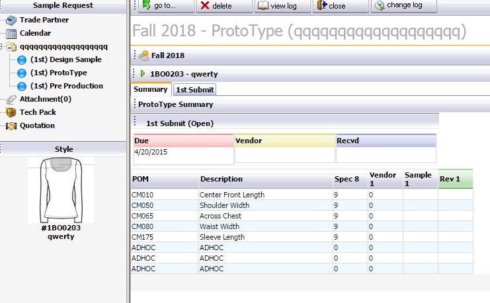Viewport: 490px width, 303px height.
Task: Click the CM010 POM cell
Action: [165, 195]
